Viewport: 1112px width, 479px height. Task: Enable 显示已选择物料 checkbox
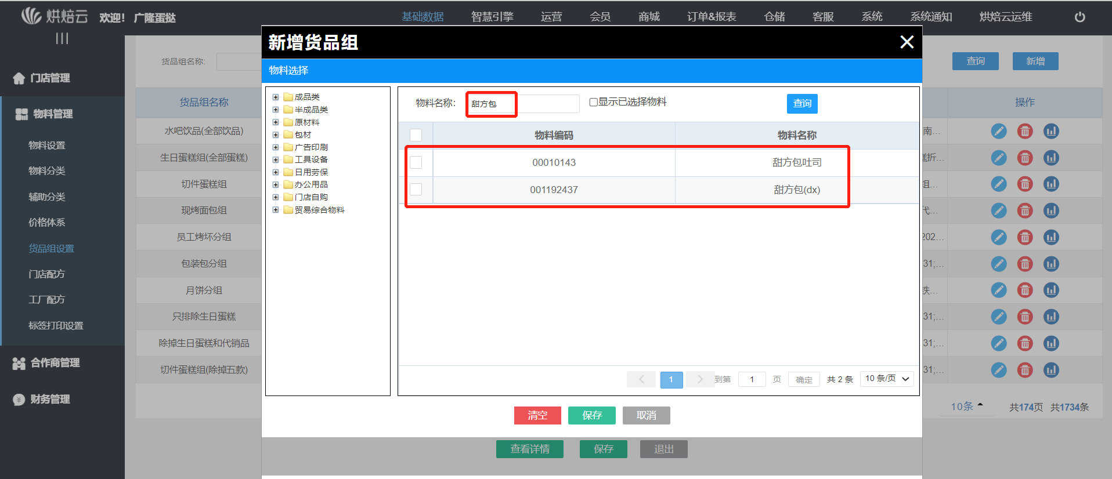point(593,102)
